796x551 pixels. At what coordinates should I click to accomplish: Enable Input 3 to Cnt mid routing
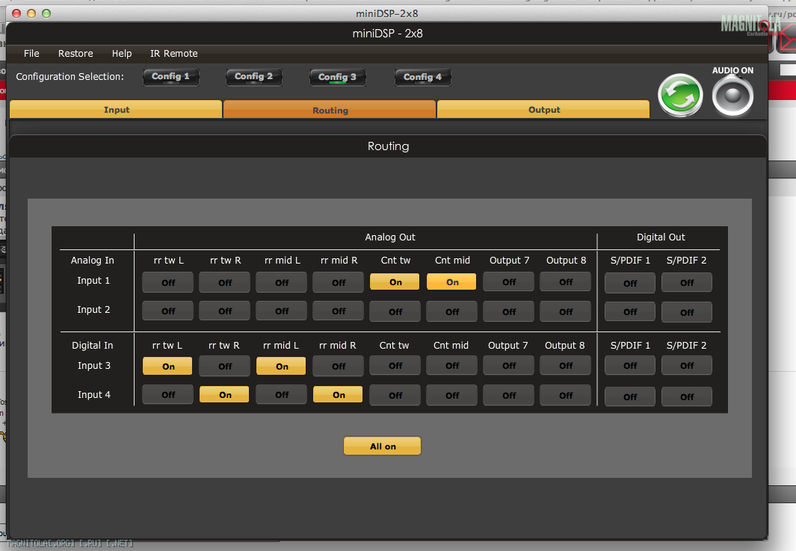pyautogui.click(x=451, y=366)
